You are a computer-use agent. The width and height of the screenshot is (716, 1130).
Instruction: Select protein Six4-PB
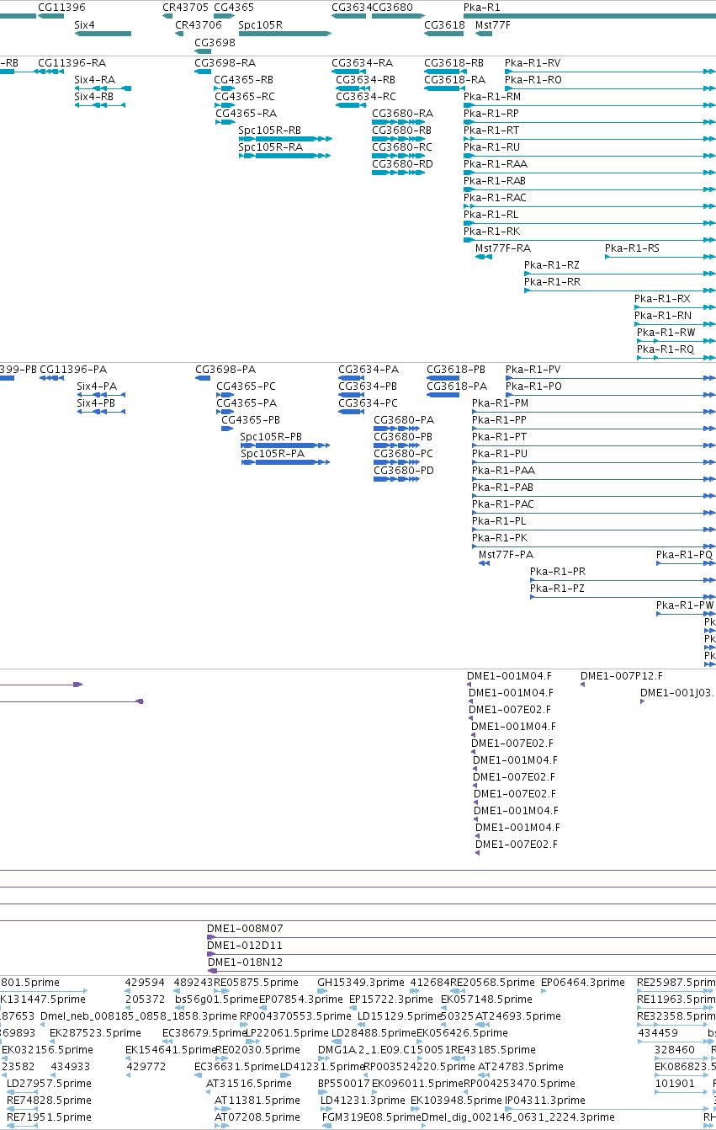[97, 403]
